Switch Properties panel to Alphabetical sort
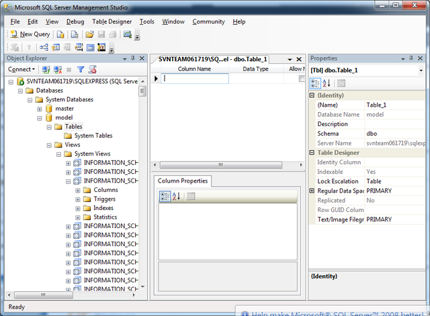Image resolution: width=430 pixels, height=316 pixels. point(327,83)
